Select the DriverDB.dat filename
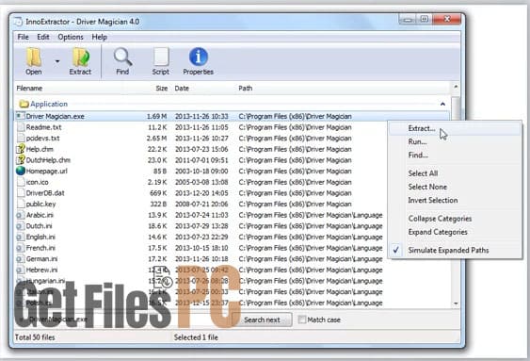 [45, 193]
